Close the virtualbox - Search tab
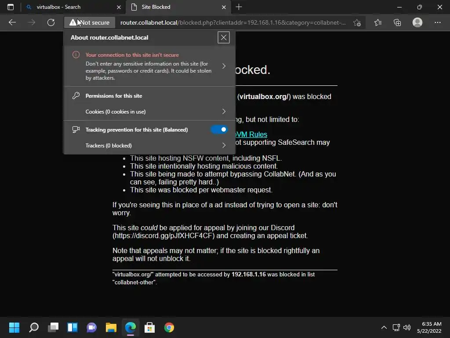Screen dimensions: 450x338 click(119, 7)
